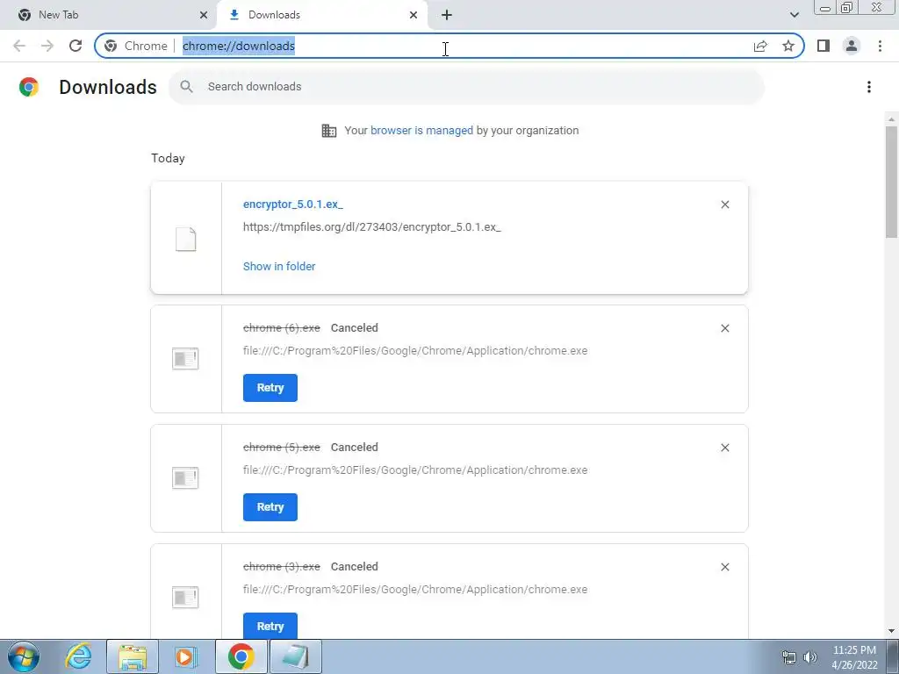Image resolution: width=899 pixels, height=674 pixels.
Task: Click the chrome://downloads address bar
Action: click(x=449, y=46)
